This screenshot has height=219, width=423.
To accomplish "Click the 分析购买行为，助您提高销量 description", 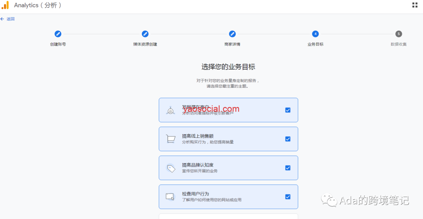I will tap(208, 142).
